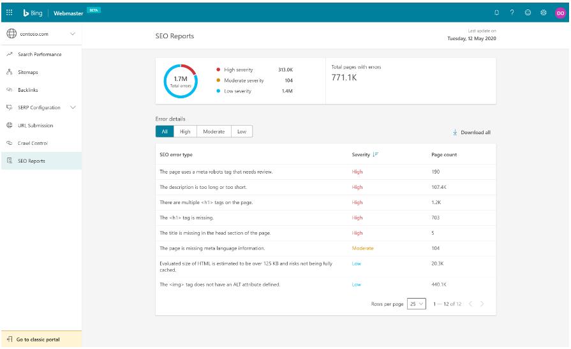Open the DO user profile avatar
The height and width of the screenshot is (349, 571).
(x=560, y=13)
